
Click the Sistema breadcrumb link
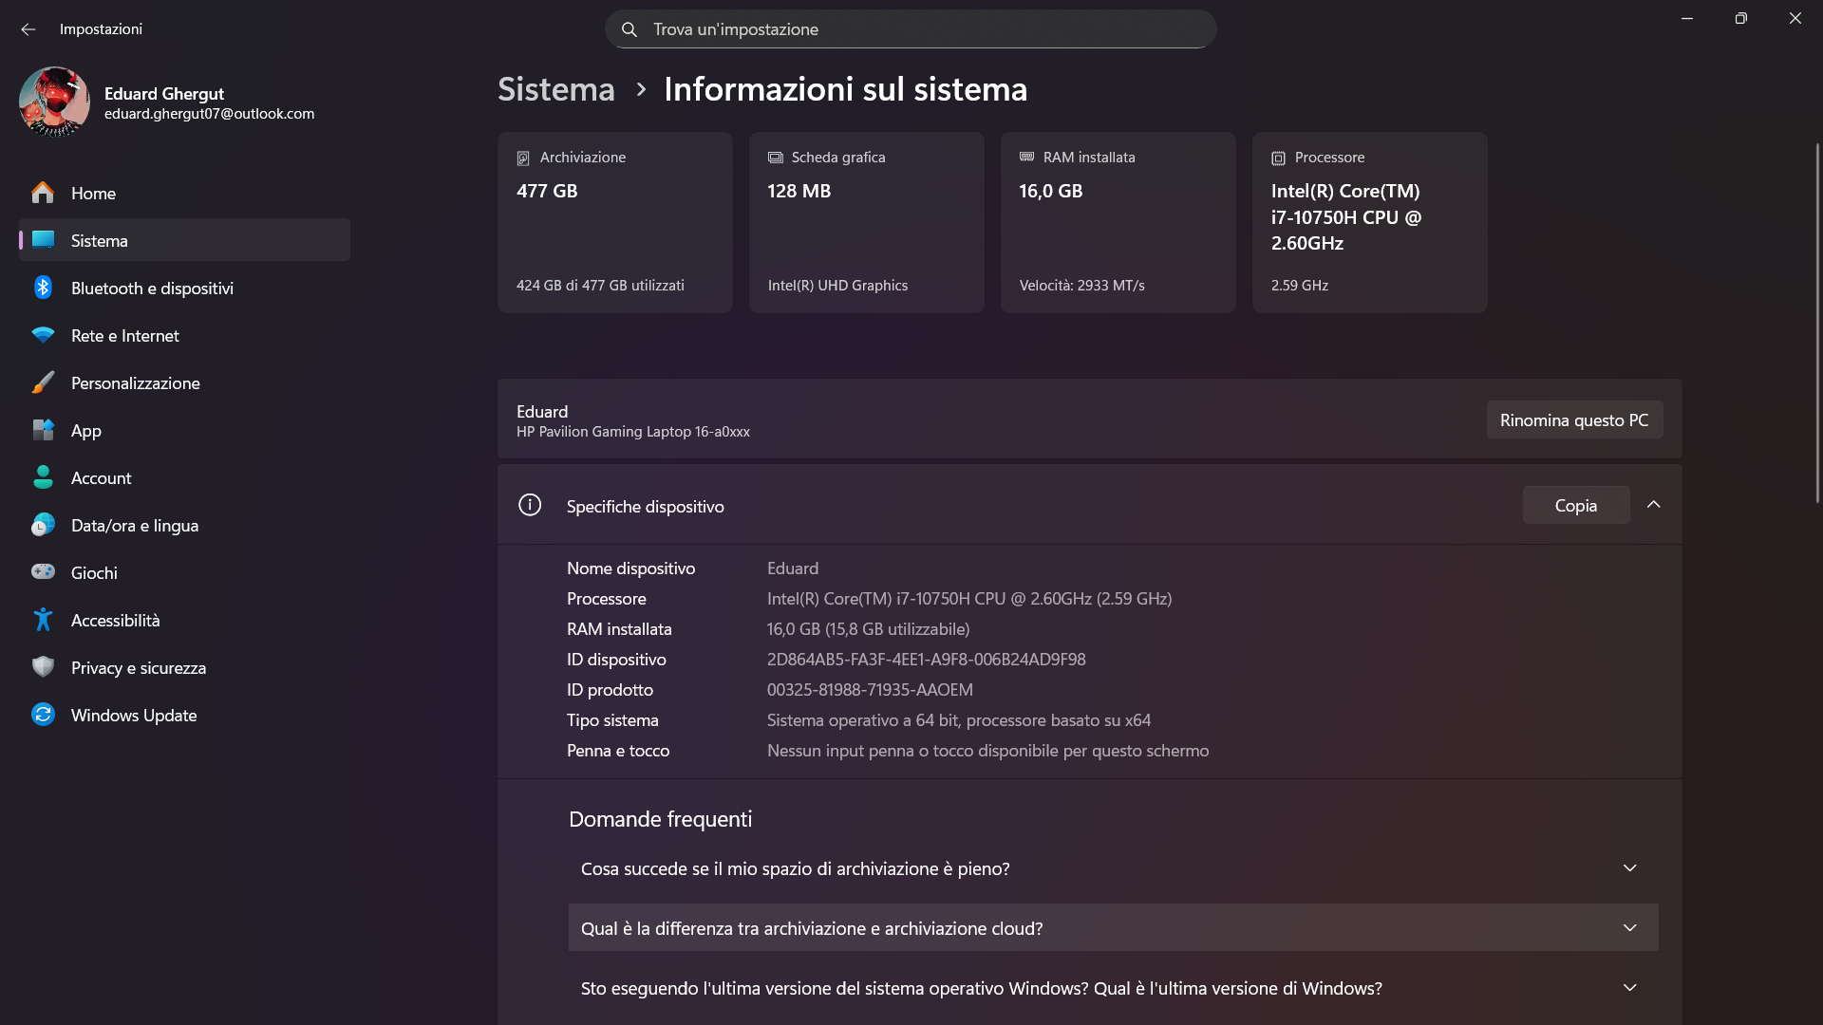[556, 88]
